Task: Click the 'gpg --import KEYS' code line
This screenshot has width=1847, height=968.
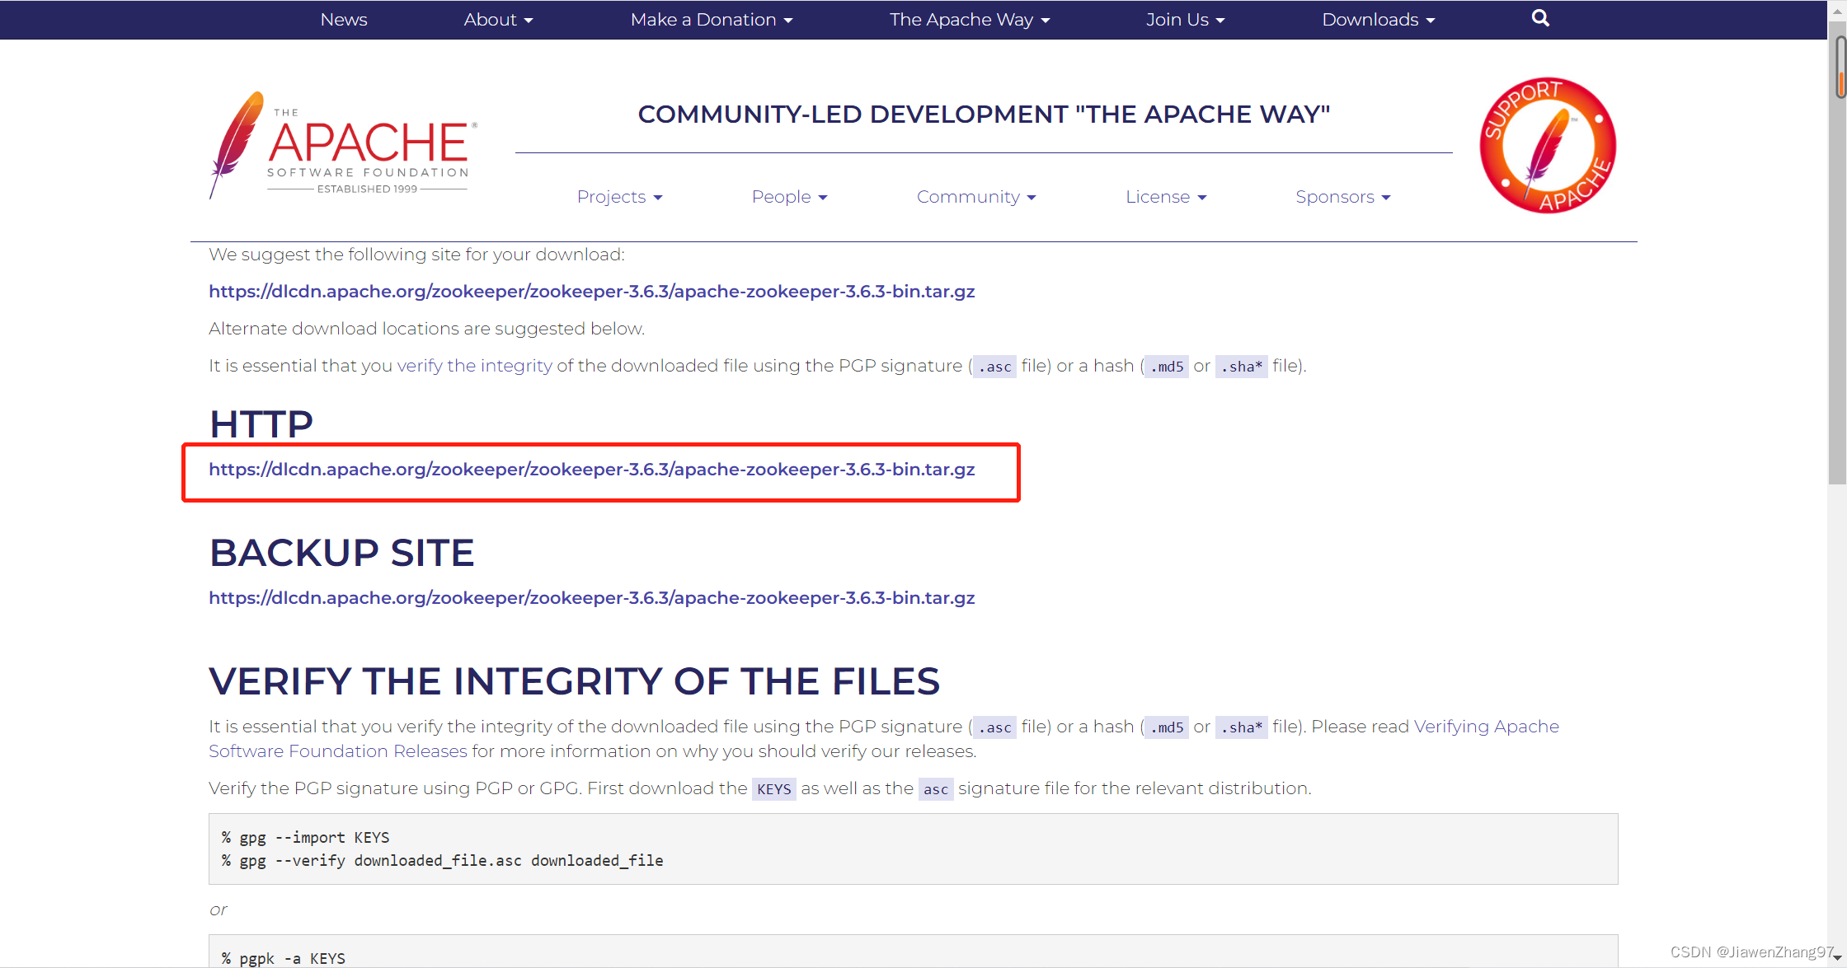Action: click(x=306, y=838)
